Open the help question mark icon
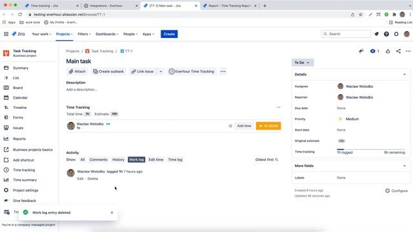This screenshot has height=232, width=413. tap(386, 34)
